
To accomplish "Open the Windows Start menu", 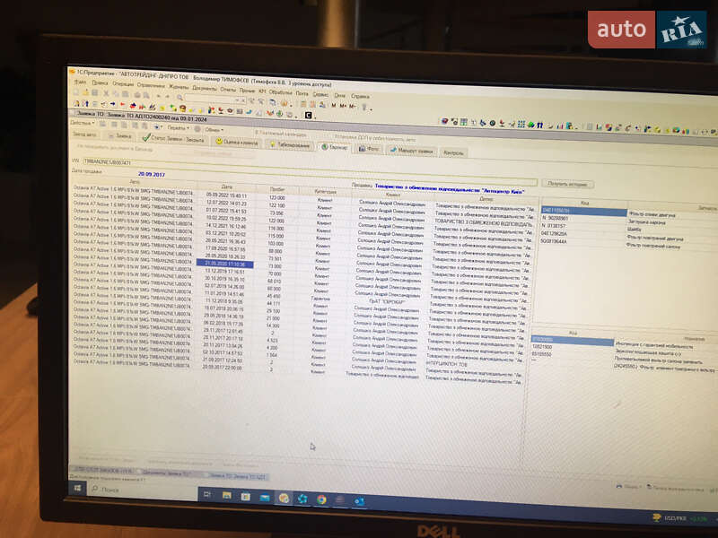I will [x=78, y=490].
